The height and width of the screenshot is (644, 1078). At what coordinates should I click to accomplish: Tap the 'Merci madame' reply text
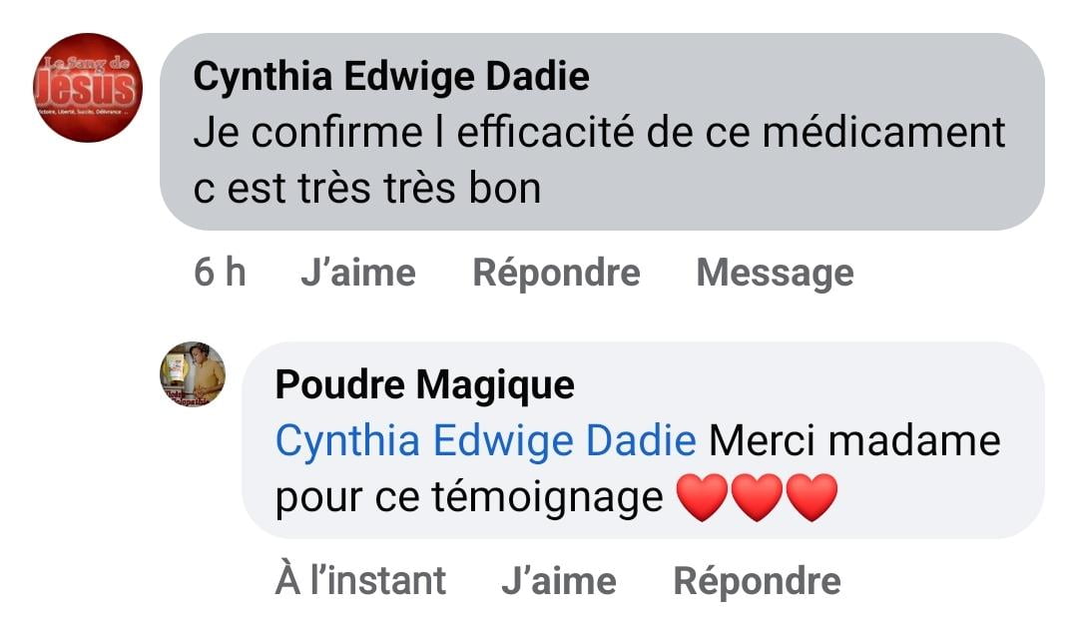(x=854, y=440)
